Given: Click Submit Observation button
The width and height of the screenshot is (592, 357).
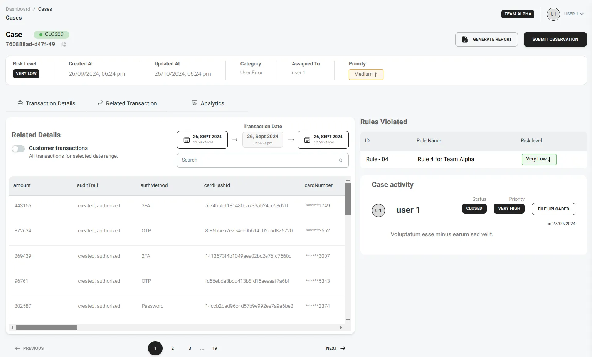Looking at the screenshot, I should click(x=555, y=40).
